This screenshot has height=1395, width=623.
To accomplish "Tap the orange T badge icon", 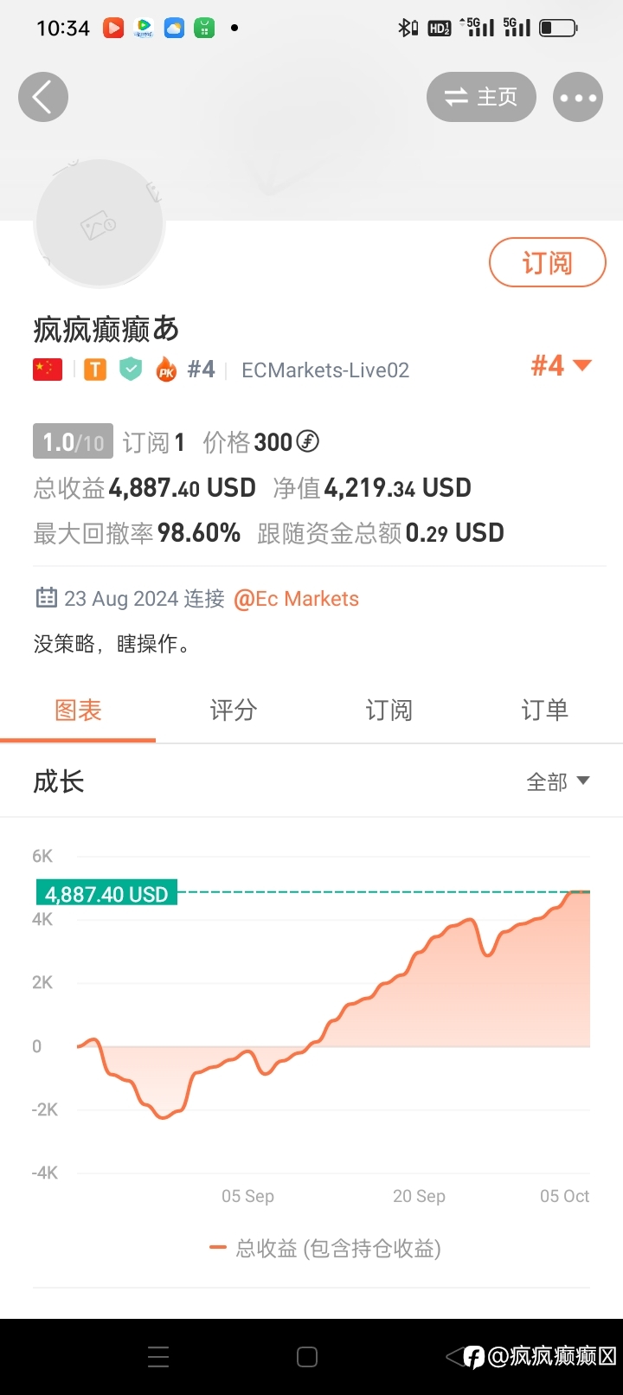I will (95, 370).
